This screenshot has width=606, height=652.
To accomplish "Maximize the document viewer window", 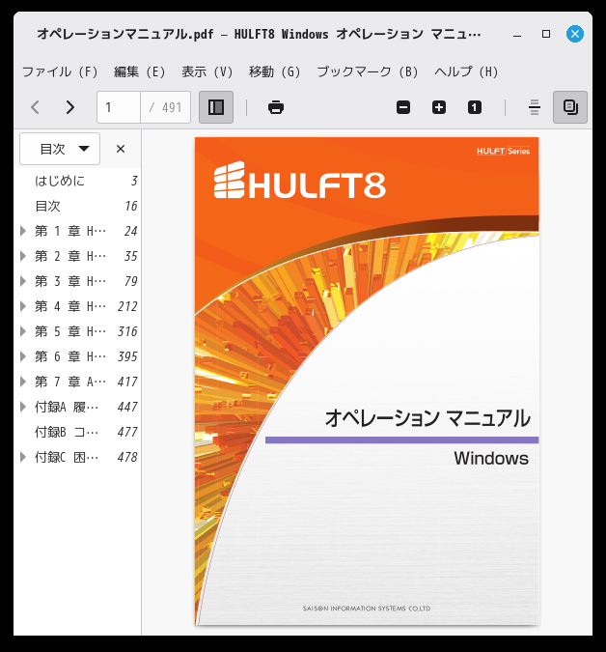I will 546,34.
